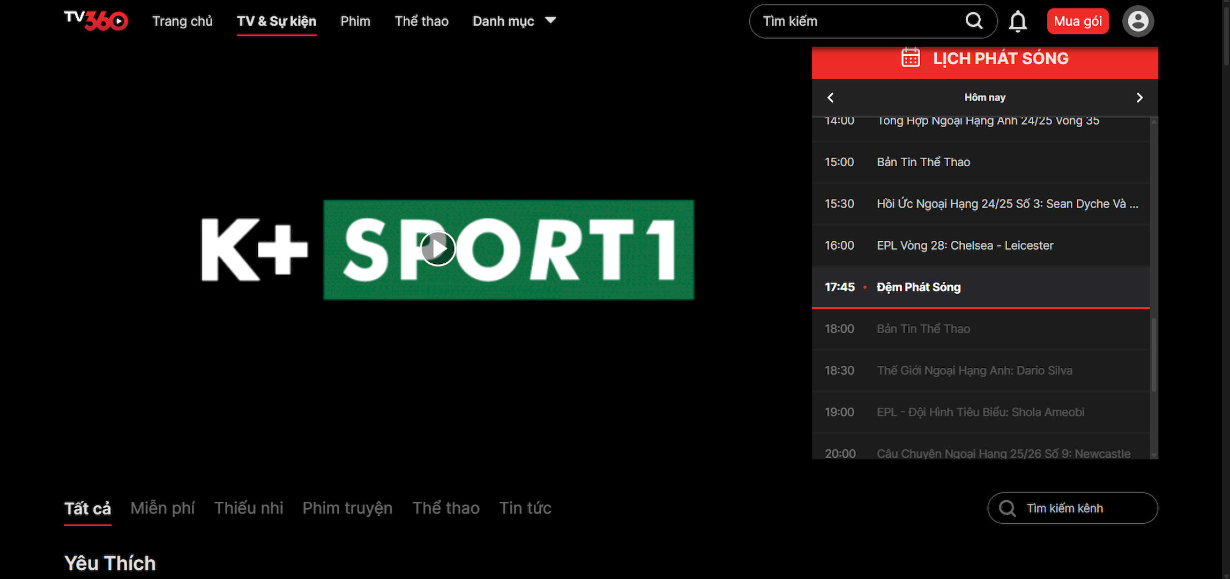
Task: Click schedule scrollbar down arrow
Action: [x=1154, y=455]
